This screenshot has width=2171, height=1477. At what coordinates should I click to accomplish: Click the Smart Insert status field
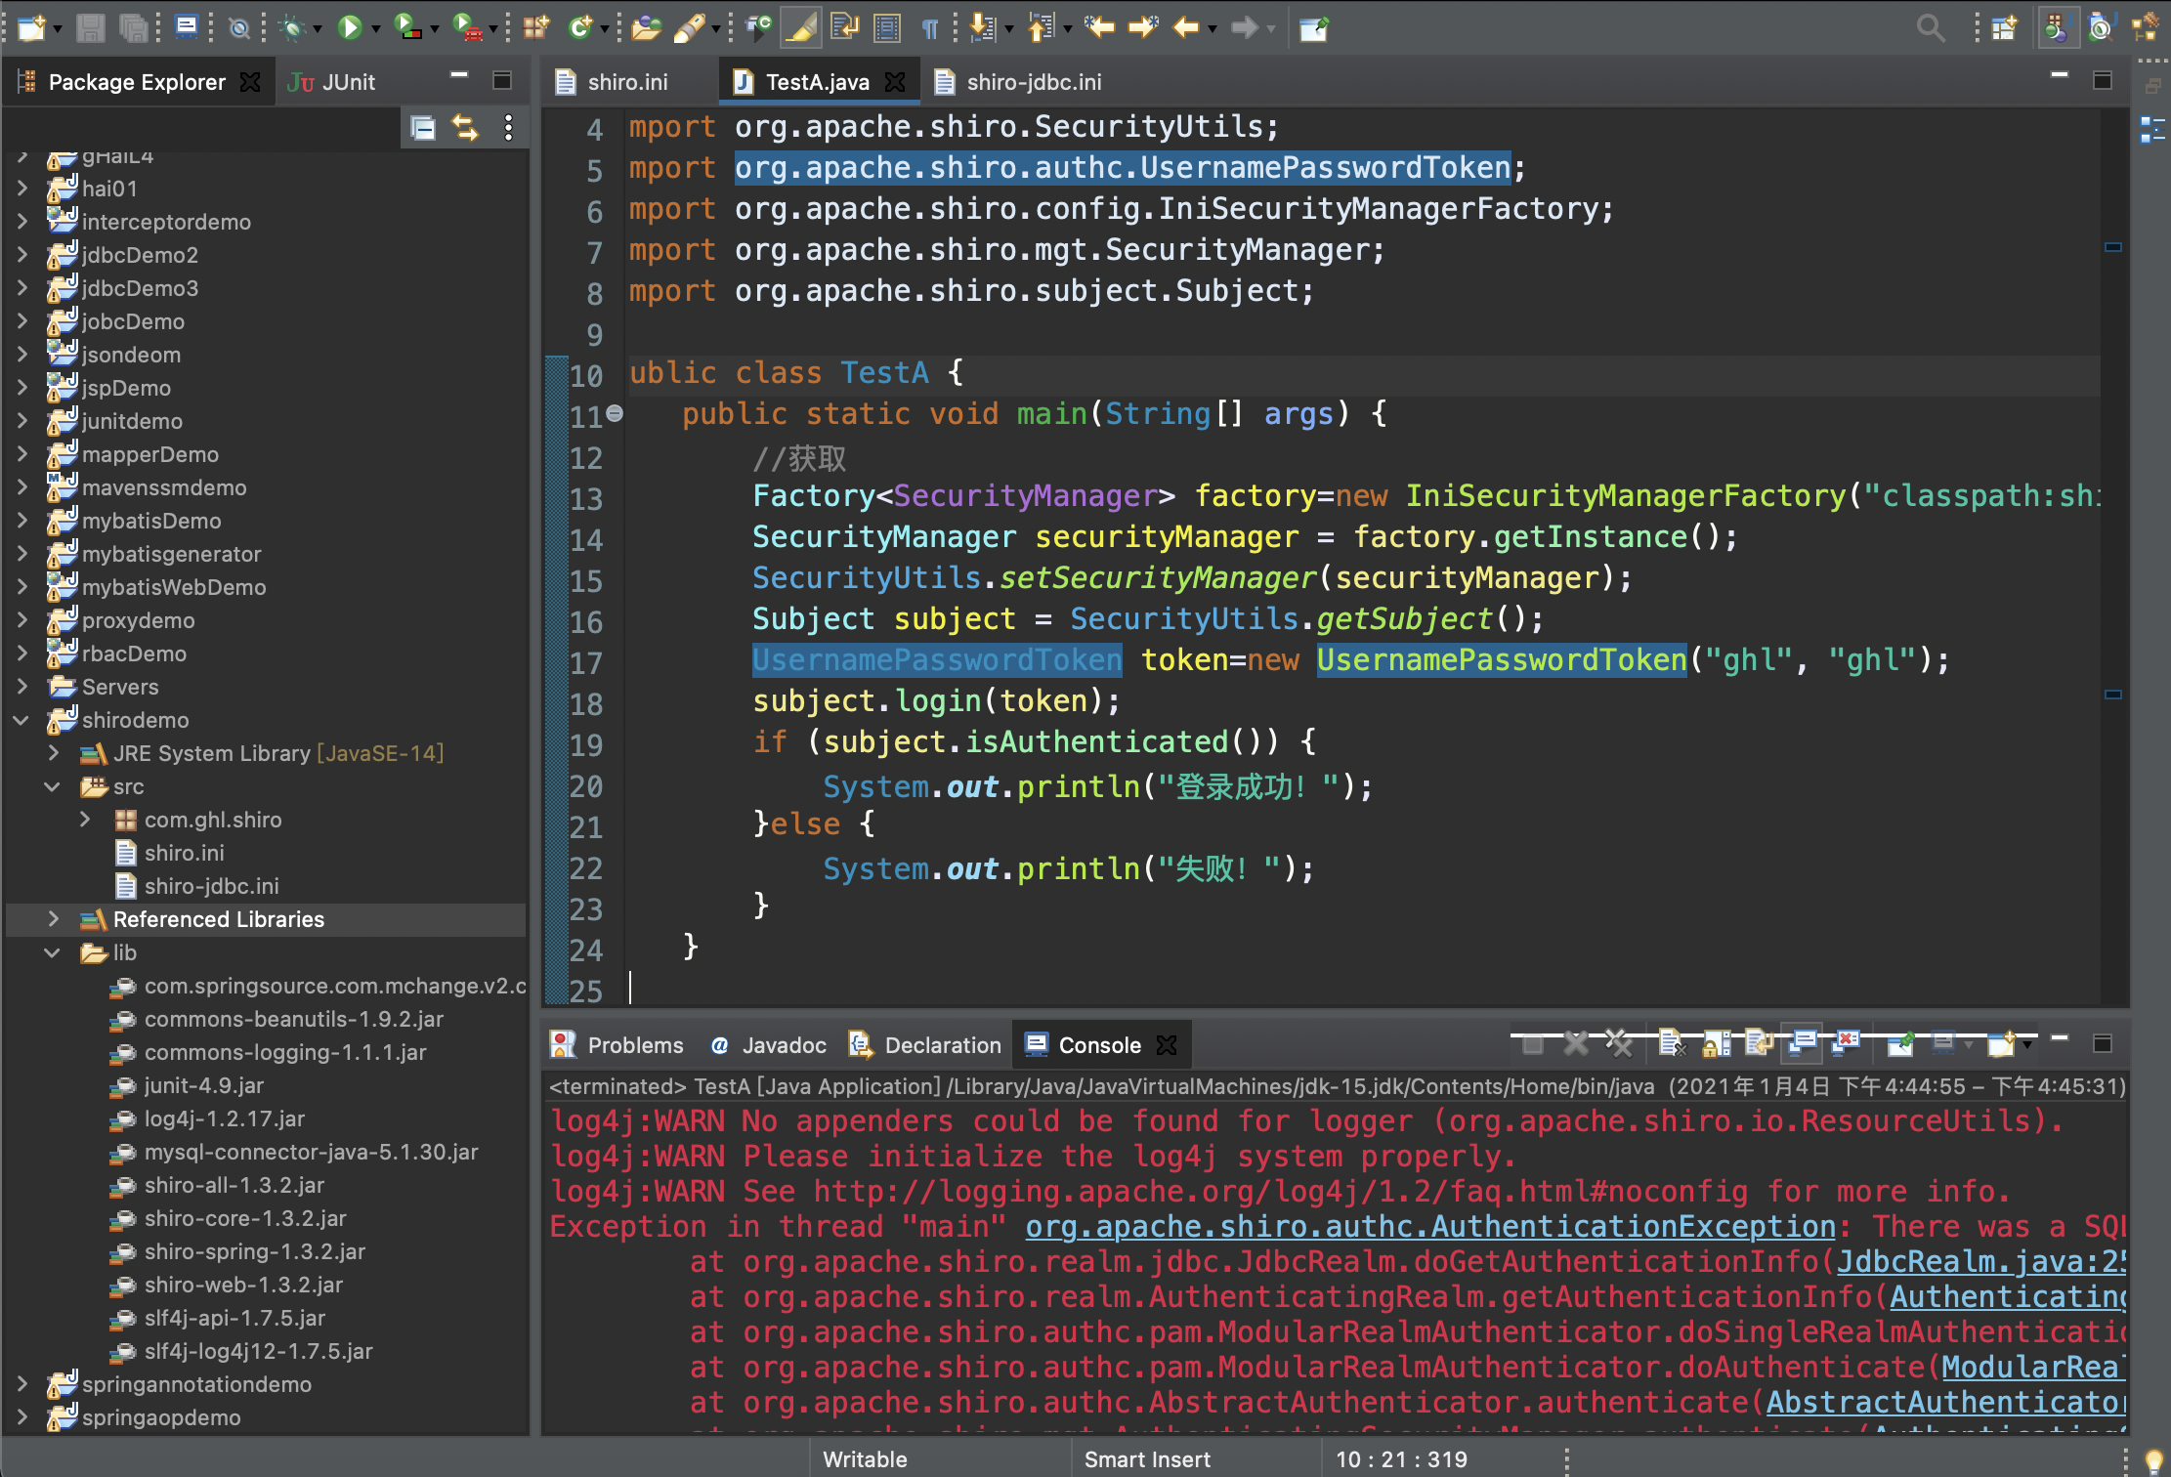pos(1148,1459)
